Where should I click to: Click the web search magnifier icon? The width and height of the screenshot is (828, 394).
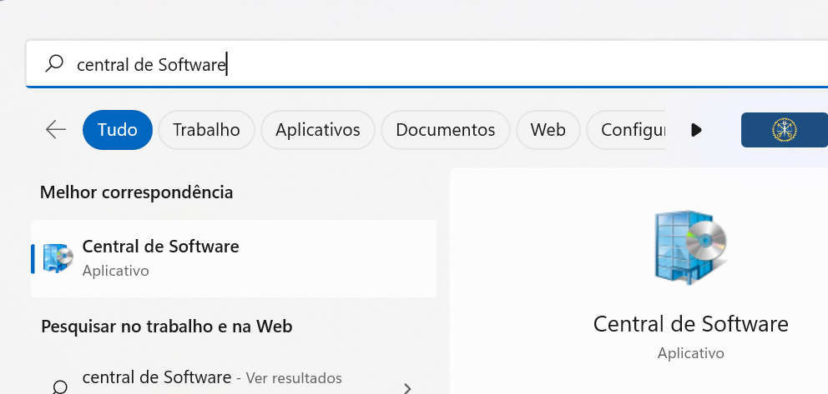tap(59, 387)
